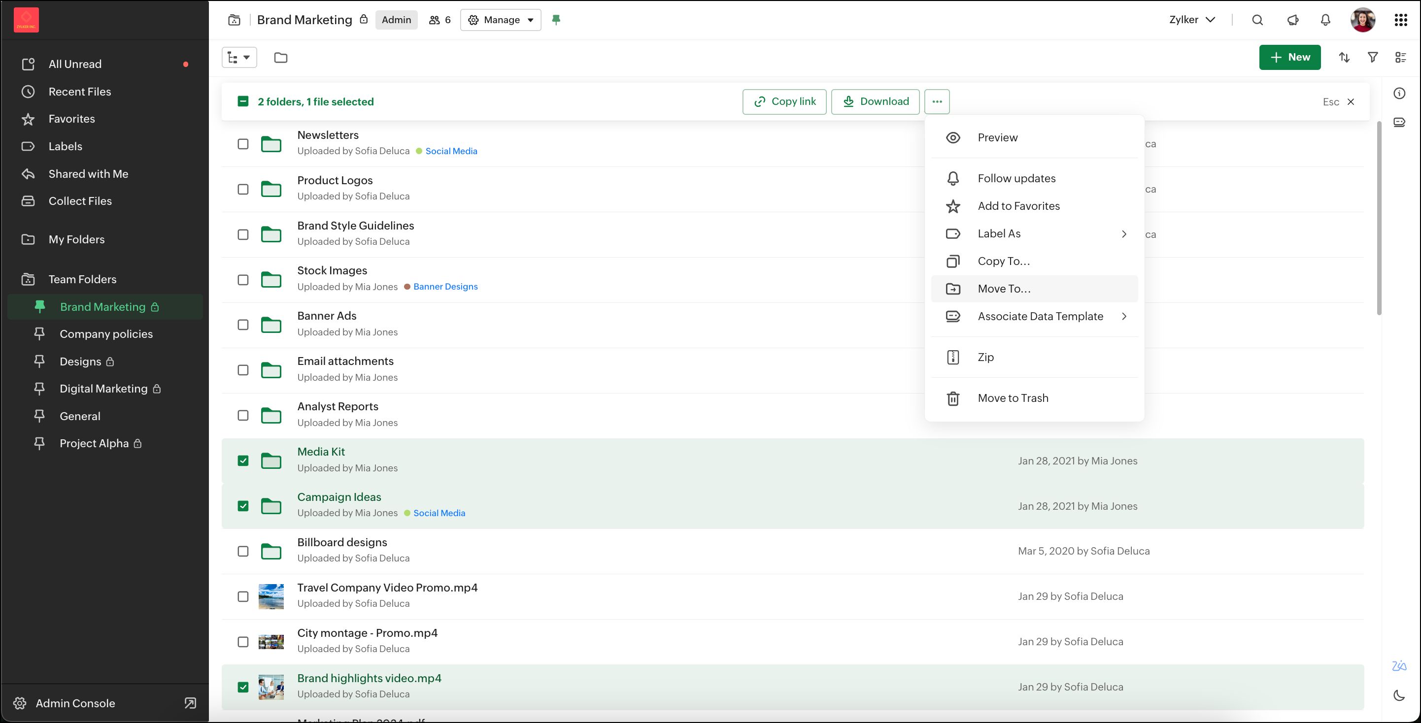Click the Copy link button
1421x723 pixels.
pyautogui.click(x=784, y=101)
